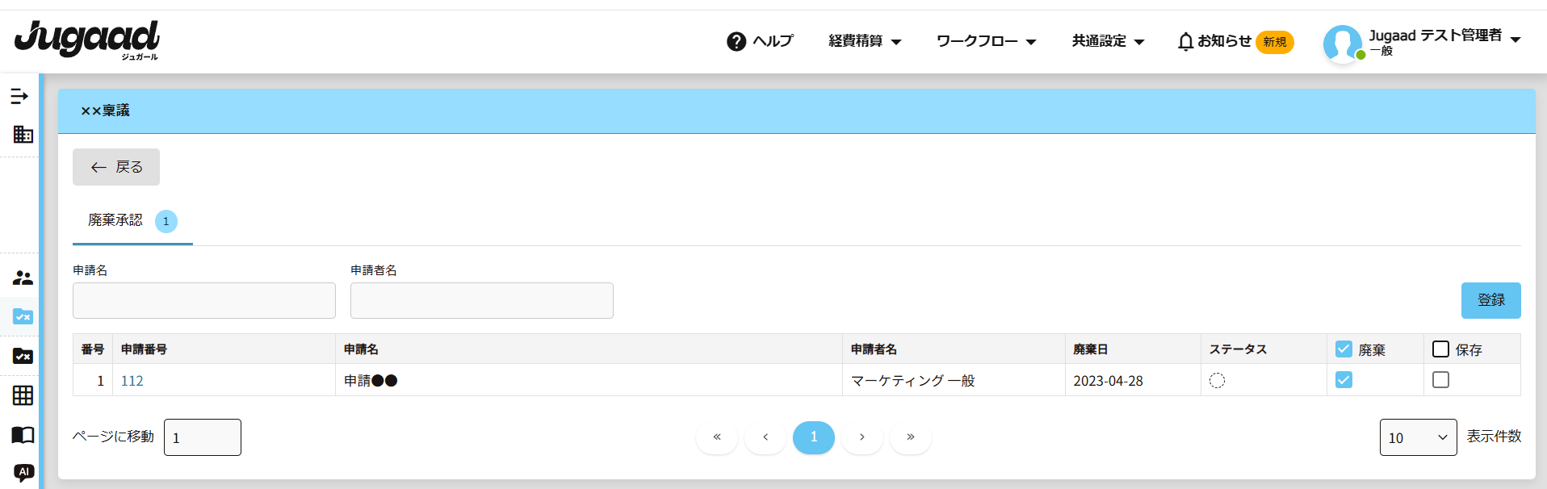Open application number 112 link
The image size is (1547, 489).
click(132, 381)
